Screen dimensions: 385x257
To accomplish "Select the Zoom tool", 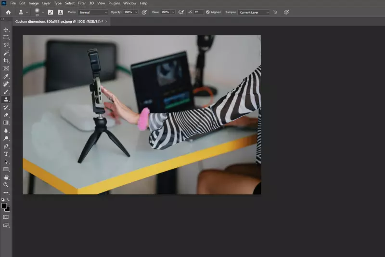I will (x=6, y=185).
